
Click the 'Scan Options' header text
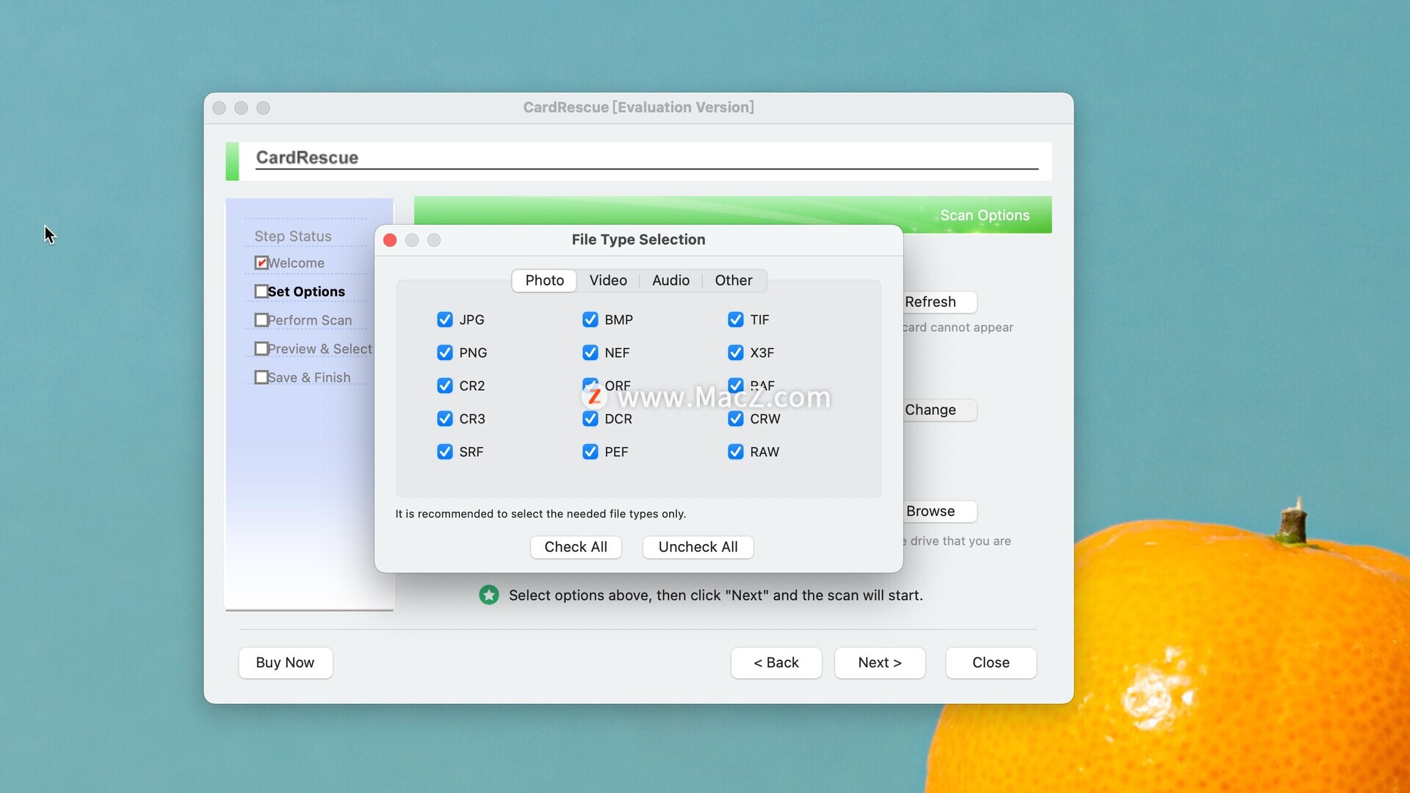(x=984, y=215)
